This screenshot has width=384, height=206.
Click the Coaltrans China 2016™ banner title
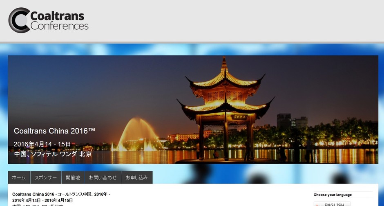click(54, 131)
